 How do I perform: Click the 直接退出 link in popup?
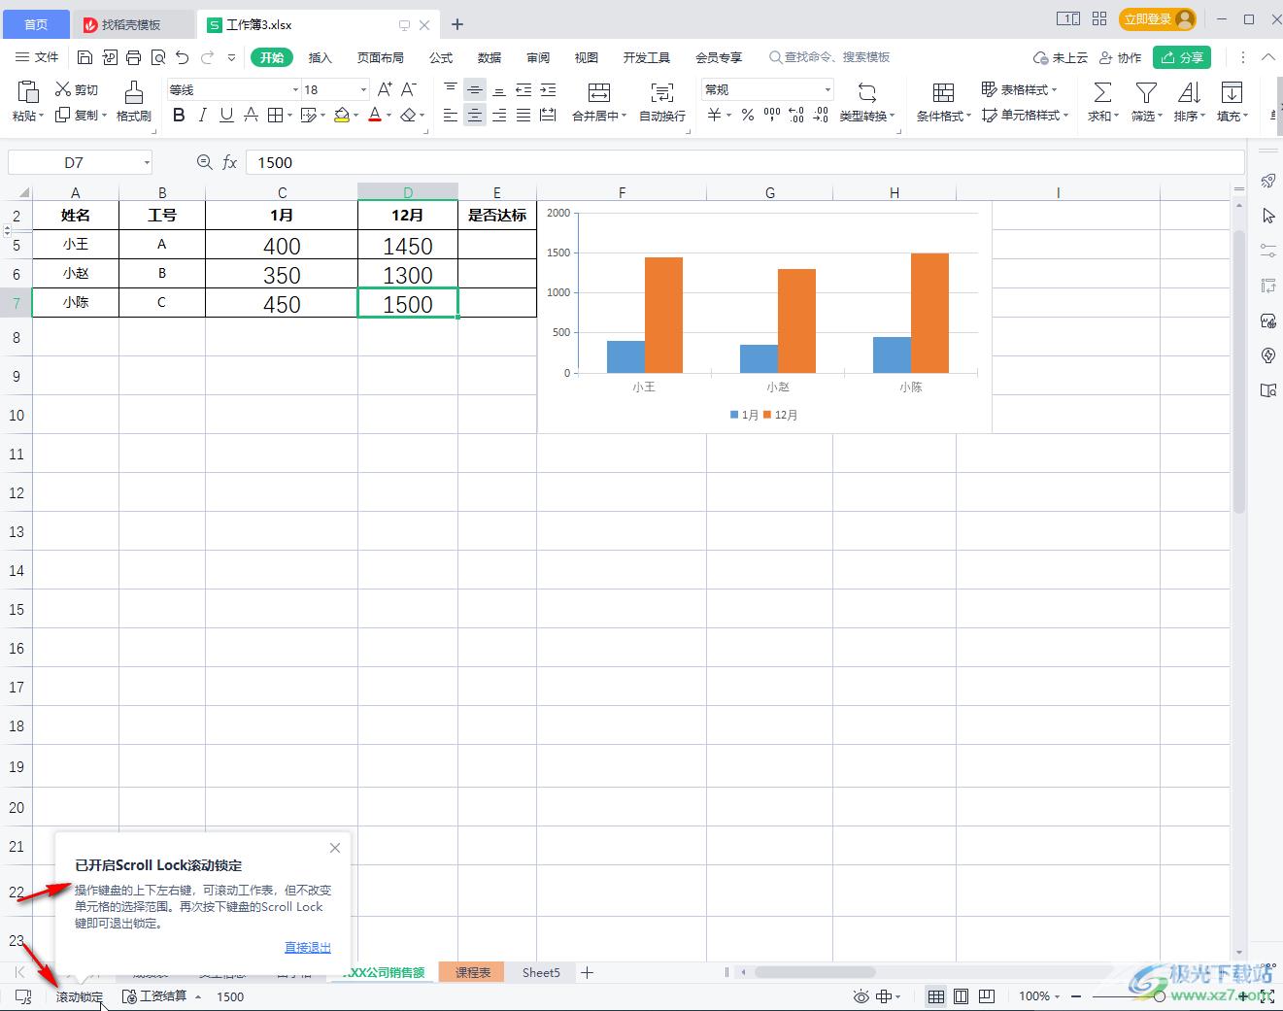308,947
